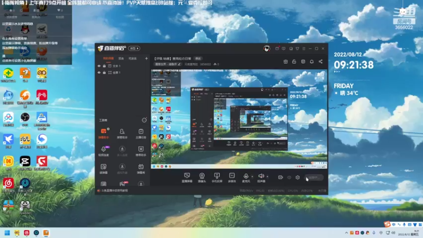Open the 剪映 CapCut desktop shortcut
Viewport: 423px width, 238px height.
[x=25, y=163]
